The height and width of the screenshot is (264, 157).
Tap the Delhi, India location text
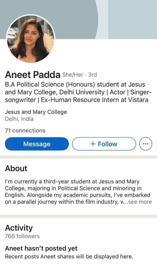[x=19, y=119]
